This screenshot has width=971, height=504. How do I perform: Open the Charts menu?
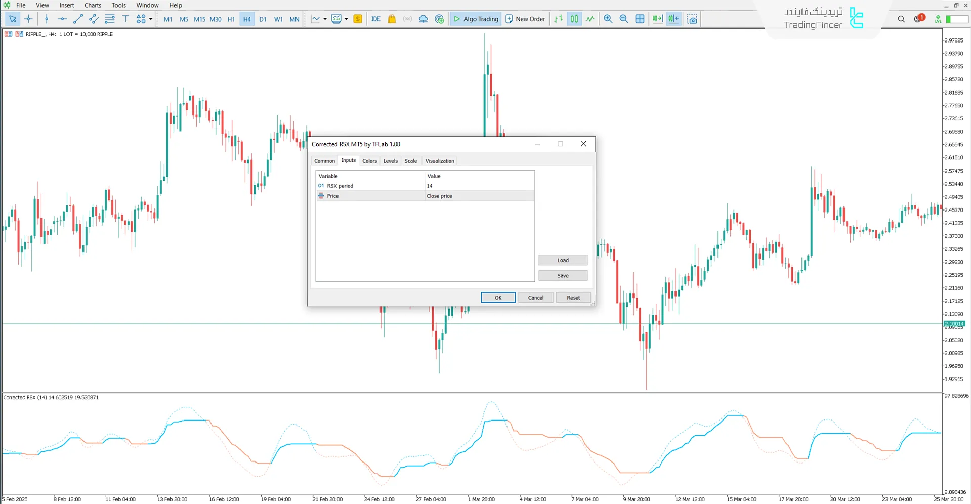(92, 5)
